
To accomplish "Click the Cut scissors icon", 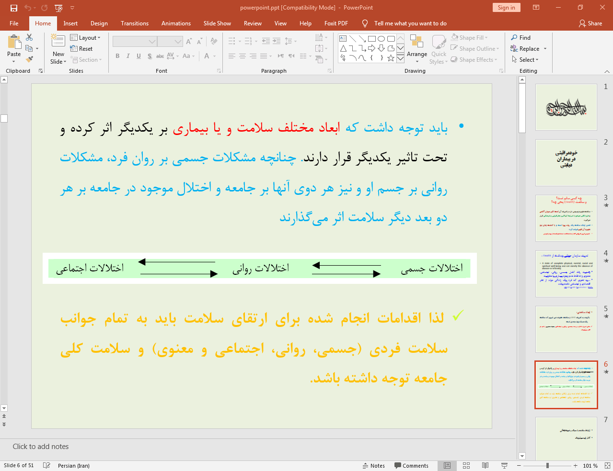I will 29,37.
